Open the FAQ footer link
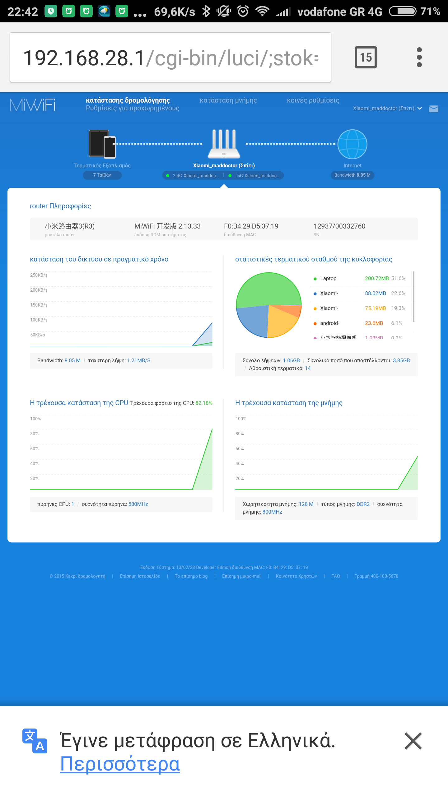The height and width of the screenshot is (796, 448). pyautogui.click(x=335, y=576)
